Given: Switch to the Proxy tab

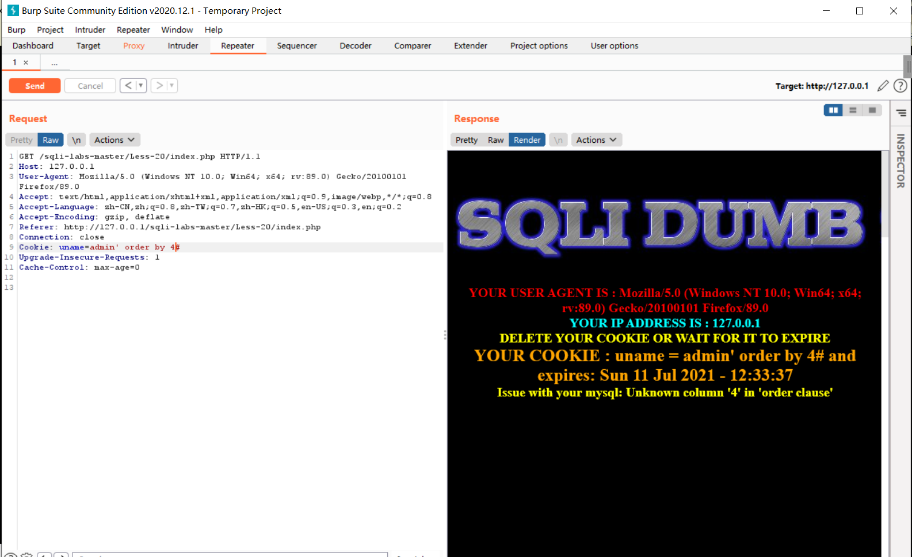Looking at the screenshot, I should [134, 46].
